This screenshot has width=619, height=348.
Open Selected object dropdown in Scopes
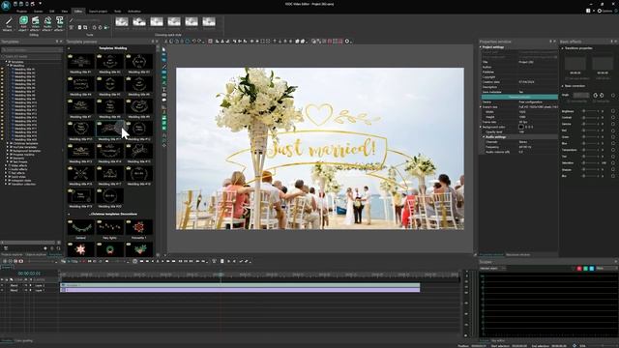tap(492, 269)
